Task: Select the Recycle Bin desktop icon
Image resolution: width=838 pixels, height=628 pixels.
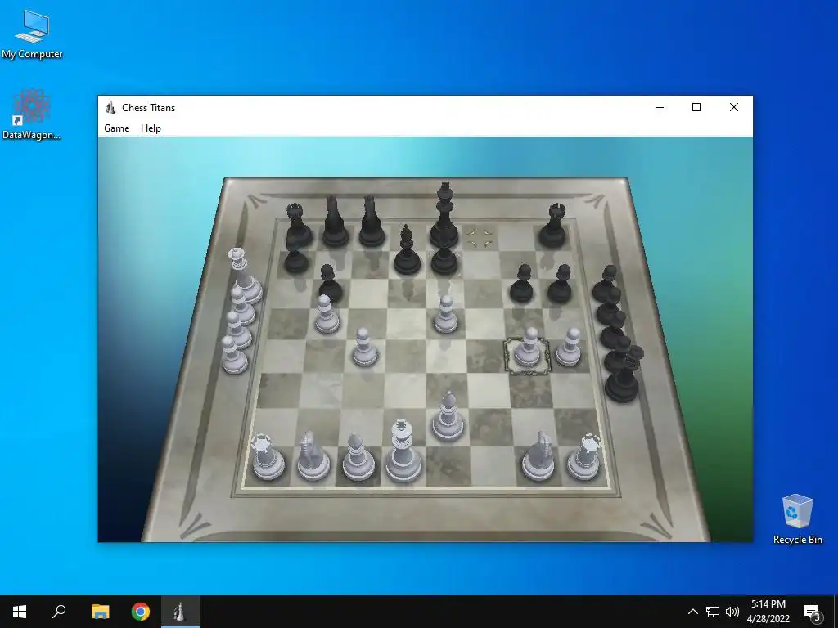Action: [x=797, y=519]
